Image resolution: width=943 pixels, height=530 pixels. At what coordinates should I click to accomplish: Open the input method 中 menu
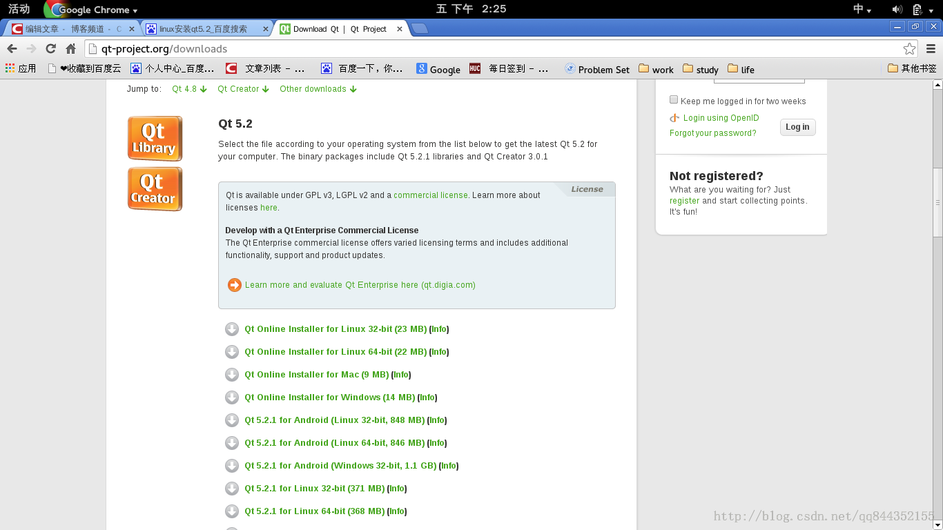coord(862,9)
